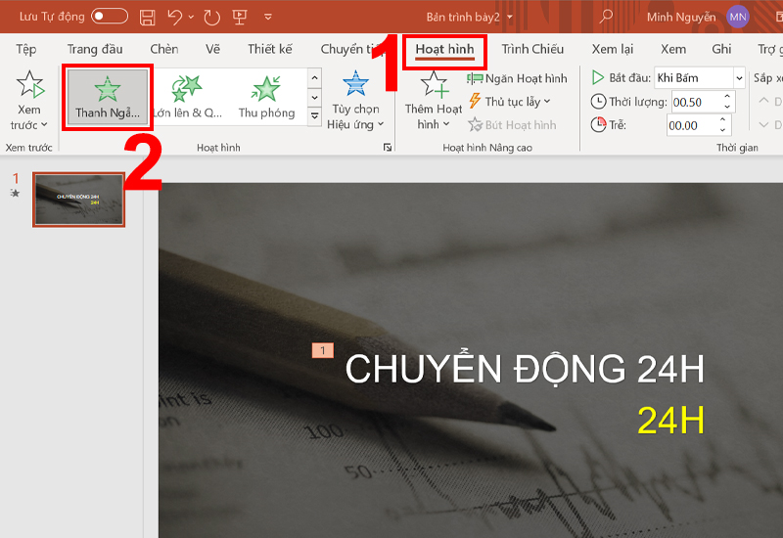Expand the Xem trước dropdown arrow
This screenshot has width=783, height=538.
[x=44, y=125]
